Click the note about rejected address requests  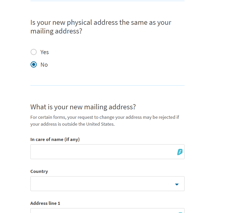point(105,121)
